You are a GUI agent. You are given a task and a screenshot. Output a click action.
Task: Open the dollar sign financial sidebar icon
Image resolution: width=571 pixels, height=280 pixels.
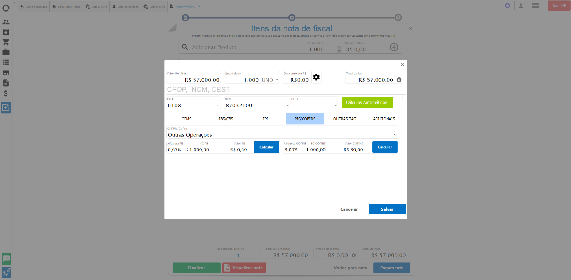(x=6, y=93)
